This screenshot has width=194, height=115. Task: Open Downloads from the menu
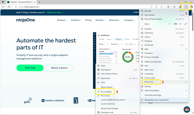[164, 45]
